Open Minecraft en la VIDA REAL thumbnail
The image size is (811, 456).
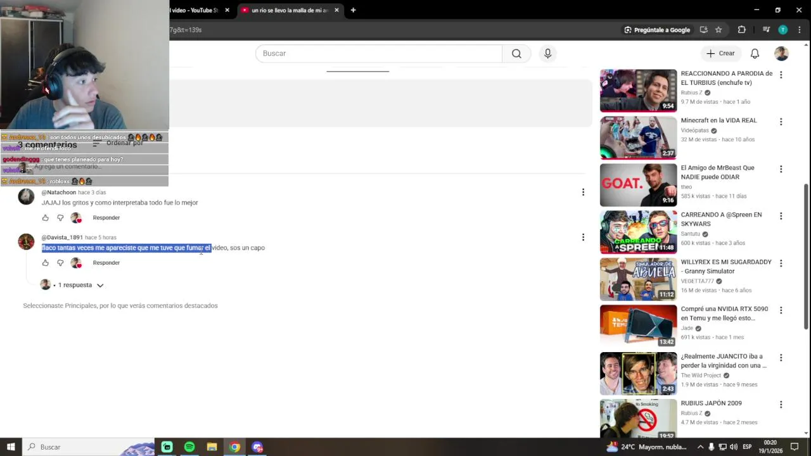tap(638, 137)
